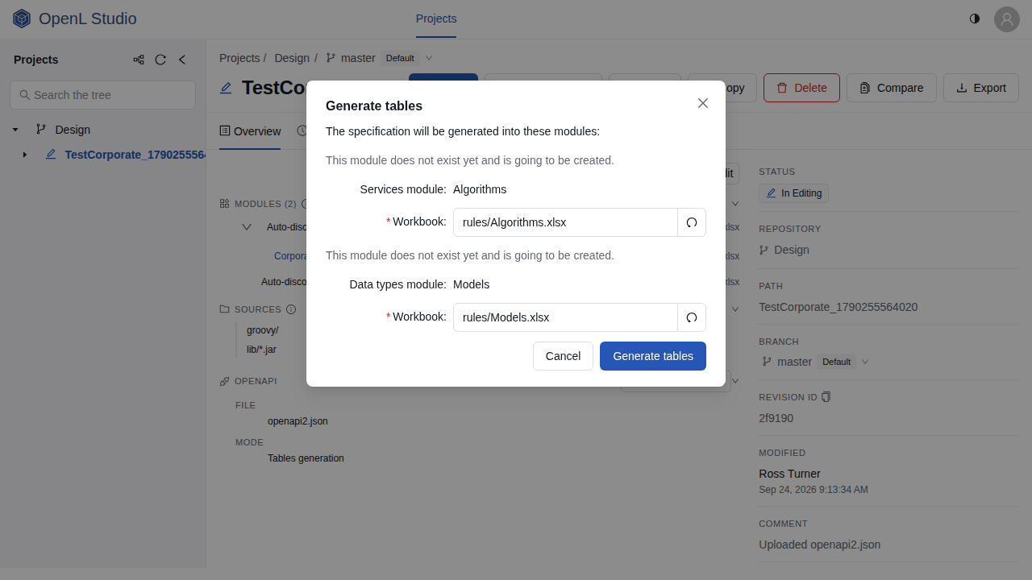The image size is (1032, 580).
Task: Collapse the Projects sidebar
Action: 182,60
